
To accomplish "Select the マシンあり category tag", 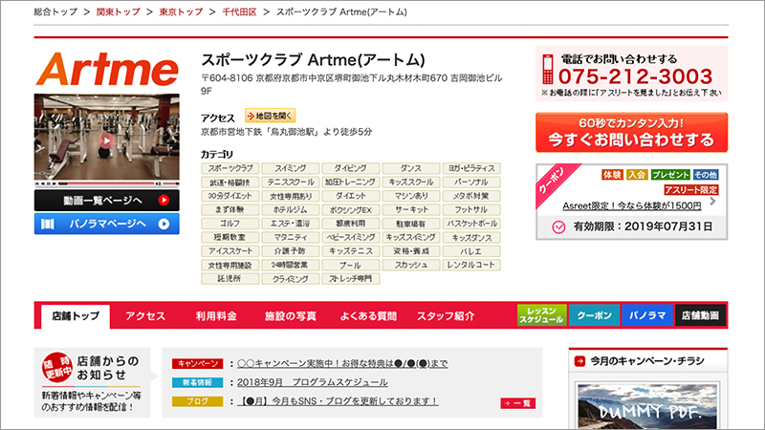I will pyautogui.click(x=411, y=196).
